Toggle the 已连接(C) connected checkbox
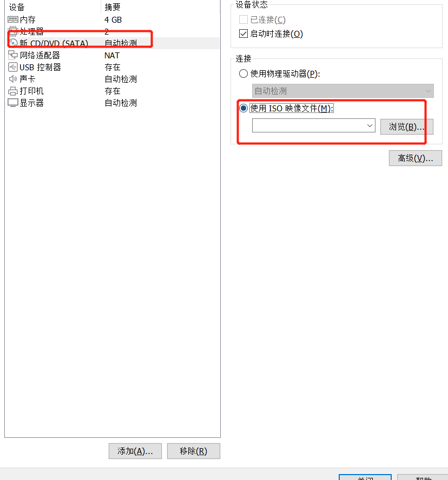Screen dimensions: 448x480 click(243, 19)
